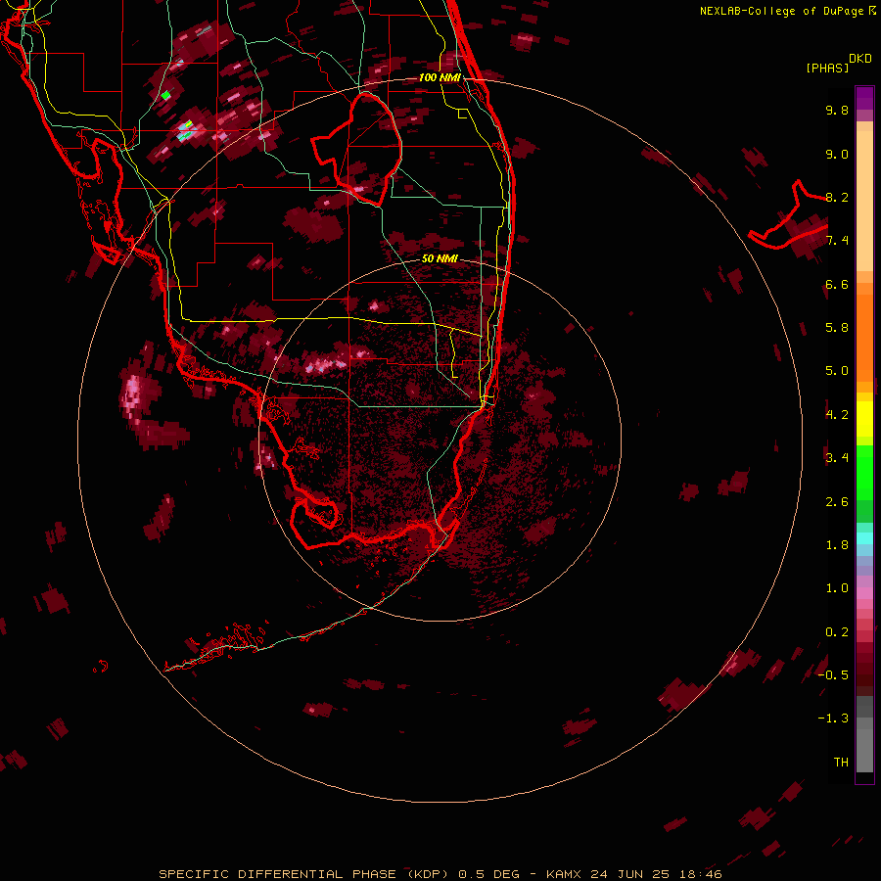This screenshot has width=881, height=881.
Task: Click the 0.2 scale value
Action: (837, 631)
